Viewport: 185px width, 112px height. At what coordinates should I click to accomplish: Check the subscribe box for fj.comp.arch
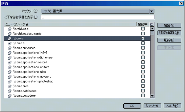(x=143, y=86)
